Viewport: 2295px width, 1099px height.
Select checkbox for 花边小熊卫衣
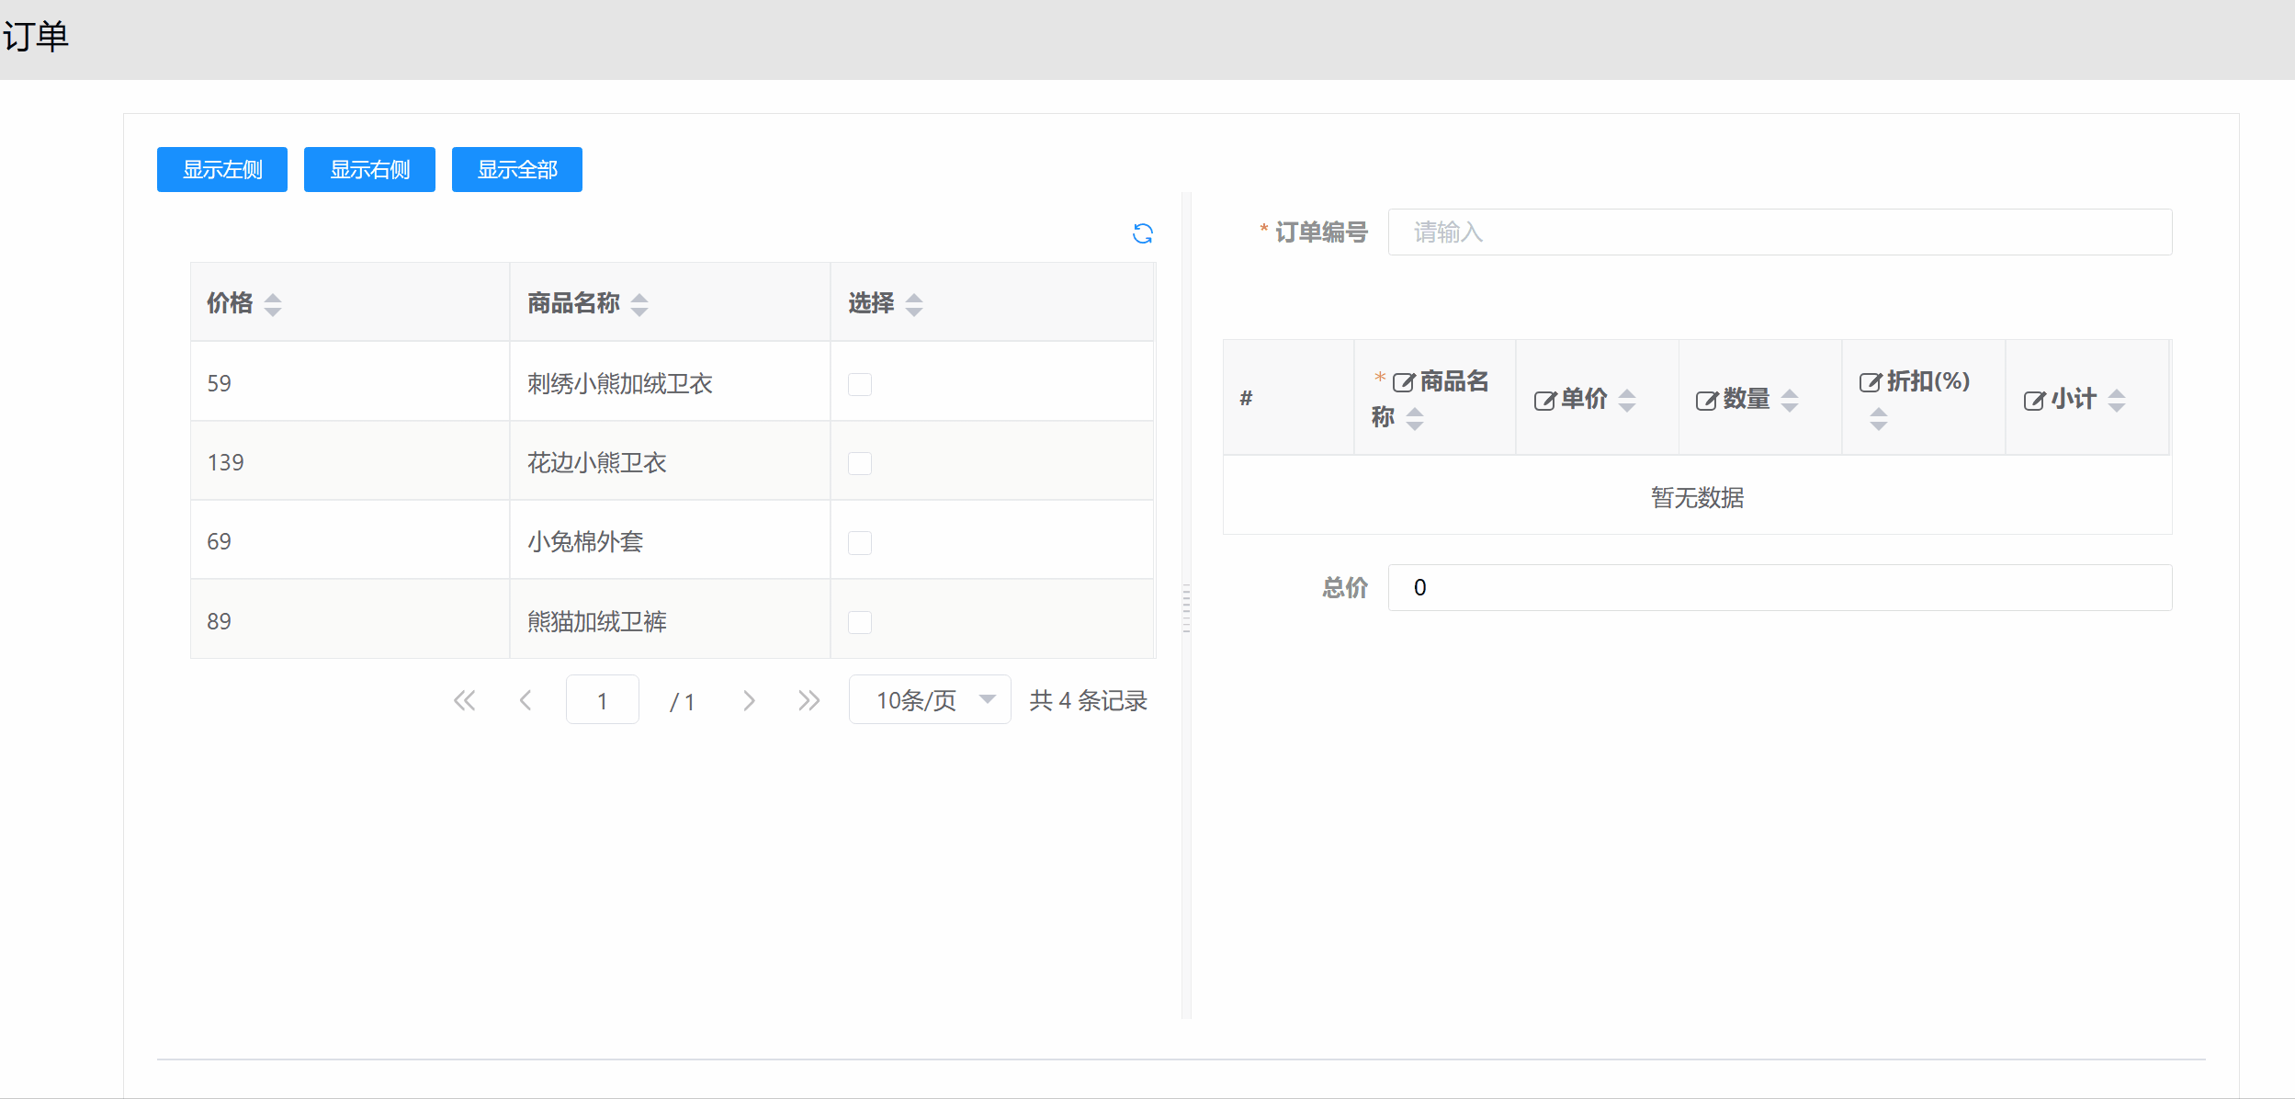[x=860, y=463]
